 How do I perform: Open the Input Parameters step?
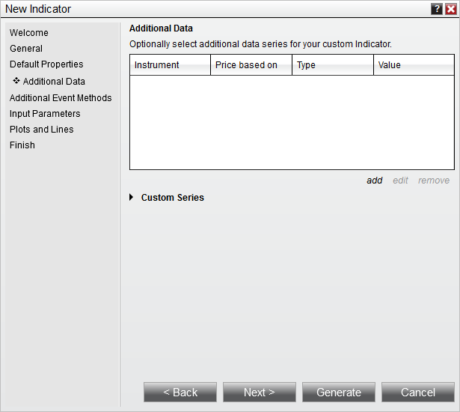tap(45, 114)
